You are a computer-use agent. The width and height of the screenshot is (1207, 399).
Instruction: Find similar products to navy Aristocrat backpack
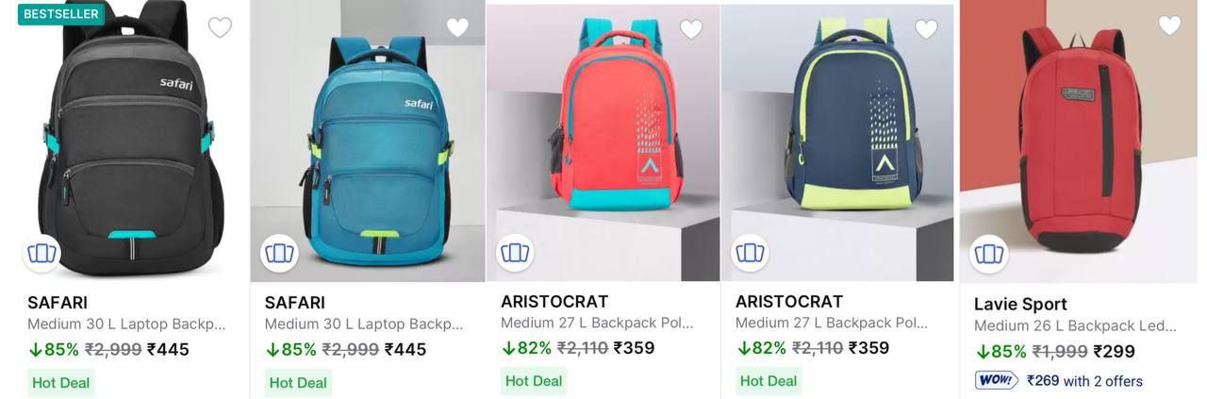pyautogui.click(x=750, y=252)
